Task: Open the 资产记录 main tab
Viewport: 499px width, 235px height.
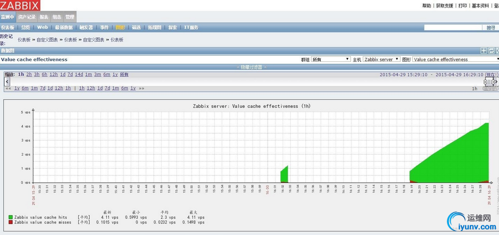Action: coord(27,17)
